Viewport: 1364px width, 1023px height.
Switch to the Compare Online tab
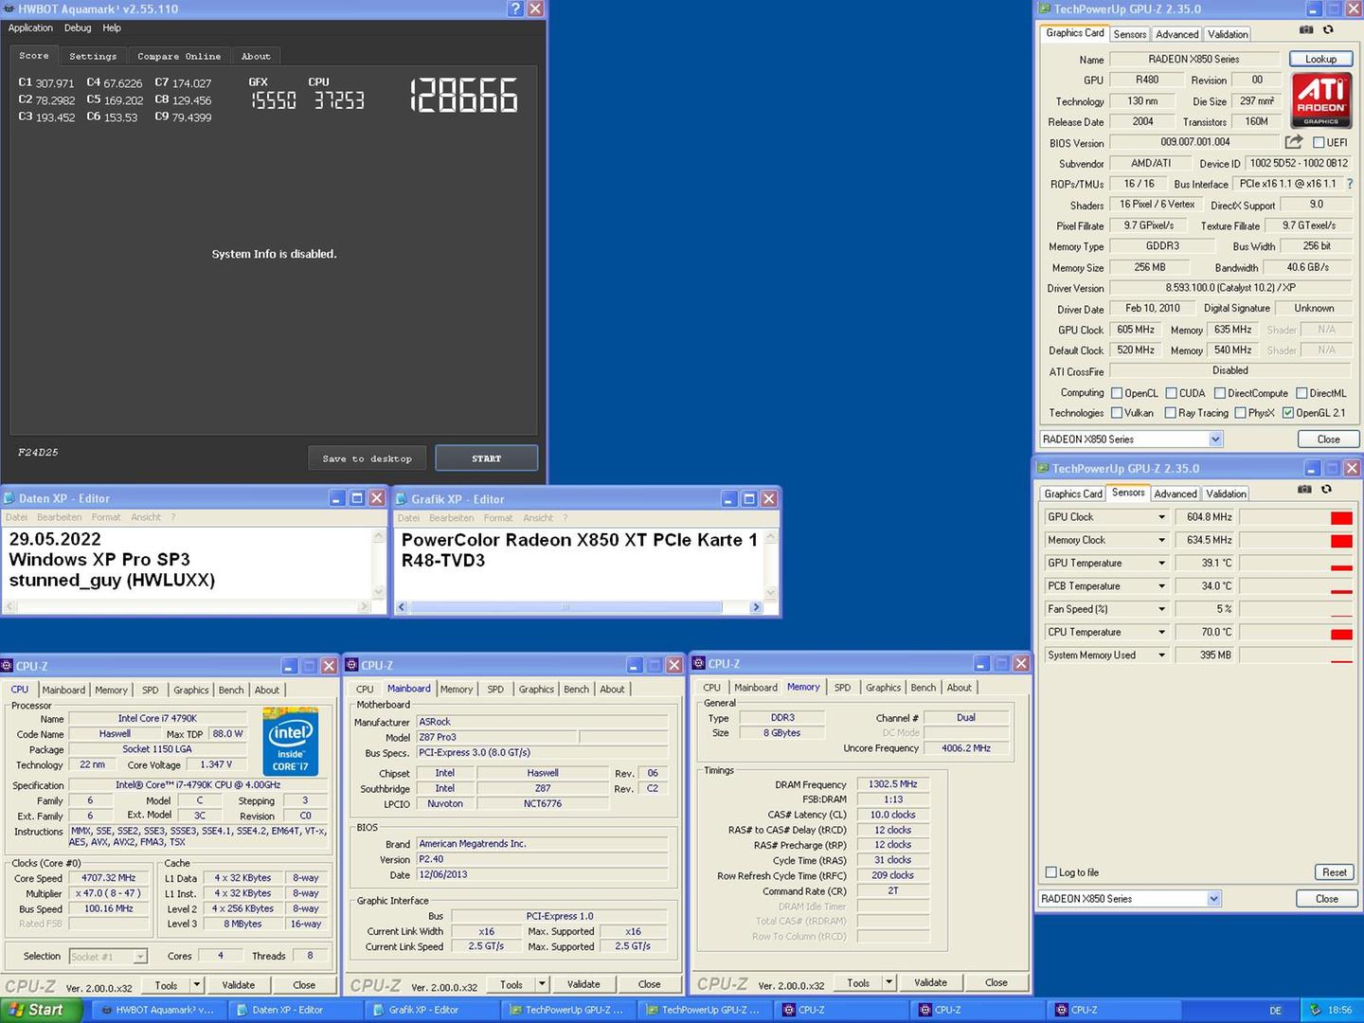click(x=179, y=57)
